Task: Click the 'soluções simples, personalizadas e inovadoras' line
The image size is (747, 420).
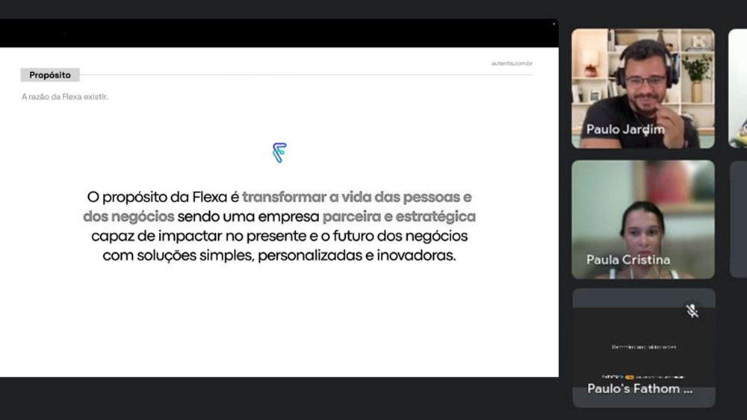Action: pyautogui.click(x=297, y=255)
